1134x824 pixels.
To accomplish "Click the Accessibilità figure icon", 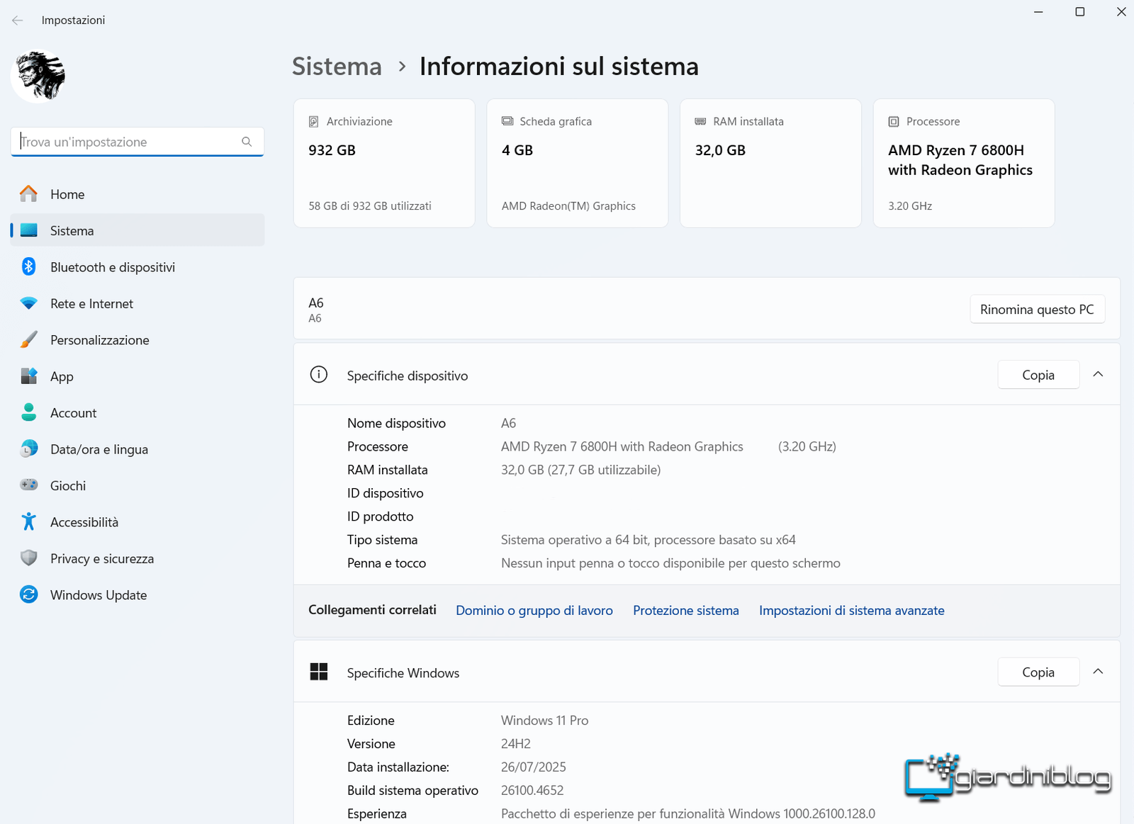I will (x=29, y=522).
